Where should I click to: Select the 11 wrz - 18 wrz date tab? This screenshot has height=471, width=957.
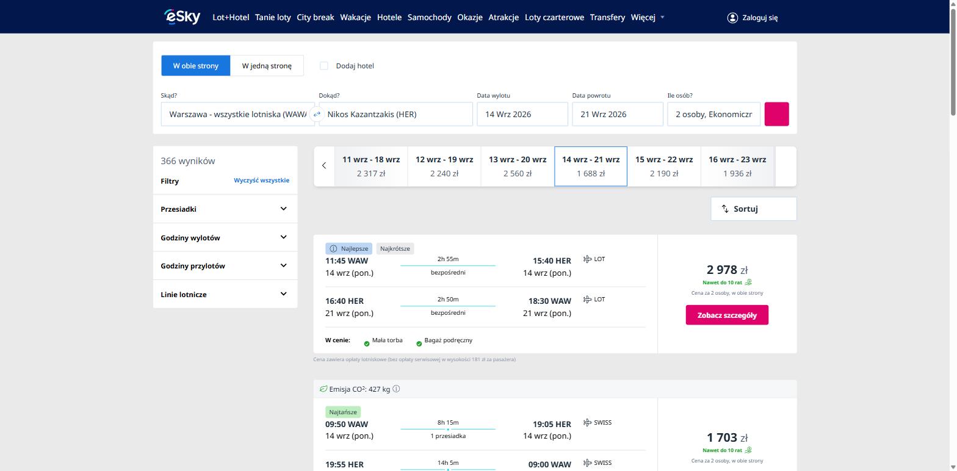(x=371, y=166)
